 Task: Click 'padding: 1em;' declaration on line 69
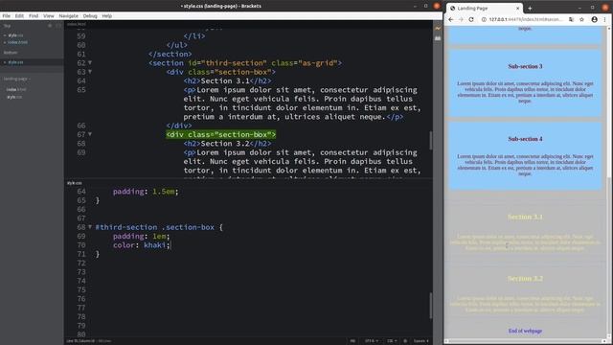142,237
